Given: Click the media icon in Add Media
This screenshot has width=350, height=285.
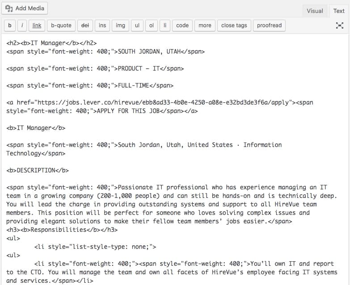Looking at the screenshot, I should (9, 8).
